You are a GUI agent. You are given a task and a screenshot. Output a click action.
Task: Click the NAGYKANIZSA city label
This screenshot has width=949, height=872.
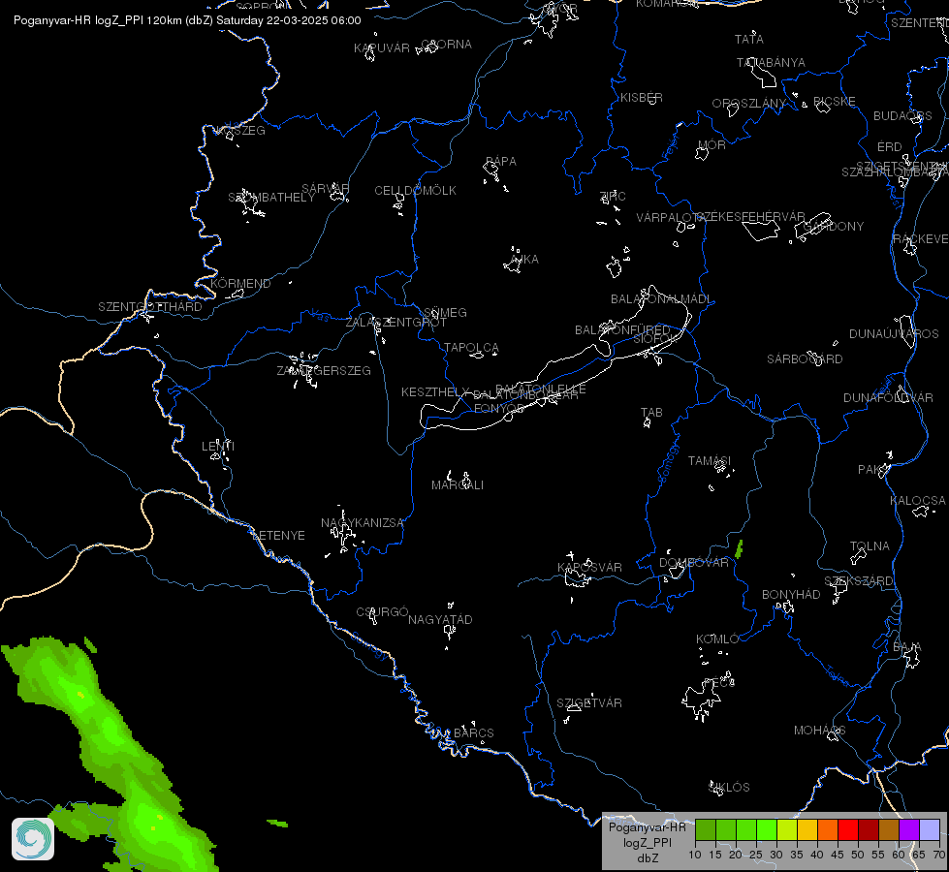click(x=362, y=523)
